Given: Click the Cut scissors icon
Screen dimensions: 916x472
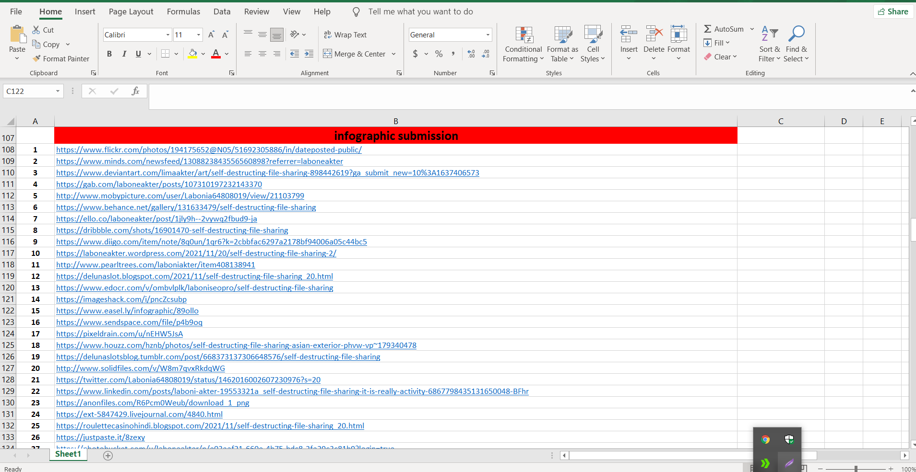Looking at the screenshot, I should 36,30.
